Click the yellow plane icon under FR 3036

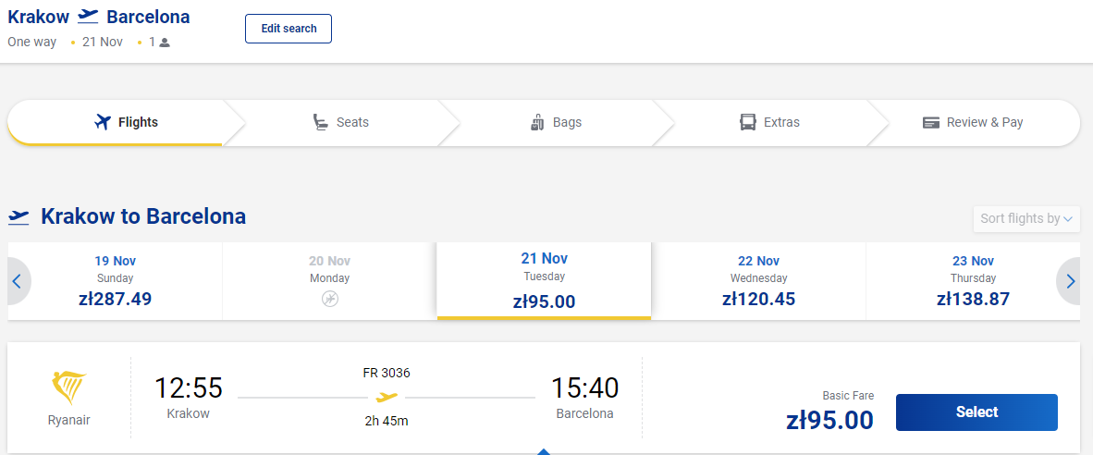[x=387, y=397]
